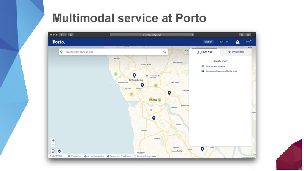Screen dimensions: 304x171
Task: Switch language to EN
Action: click(x=222, y=42)
